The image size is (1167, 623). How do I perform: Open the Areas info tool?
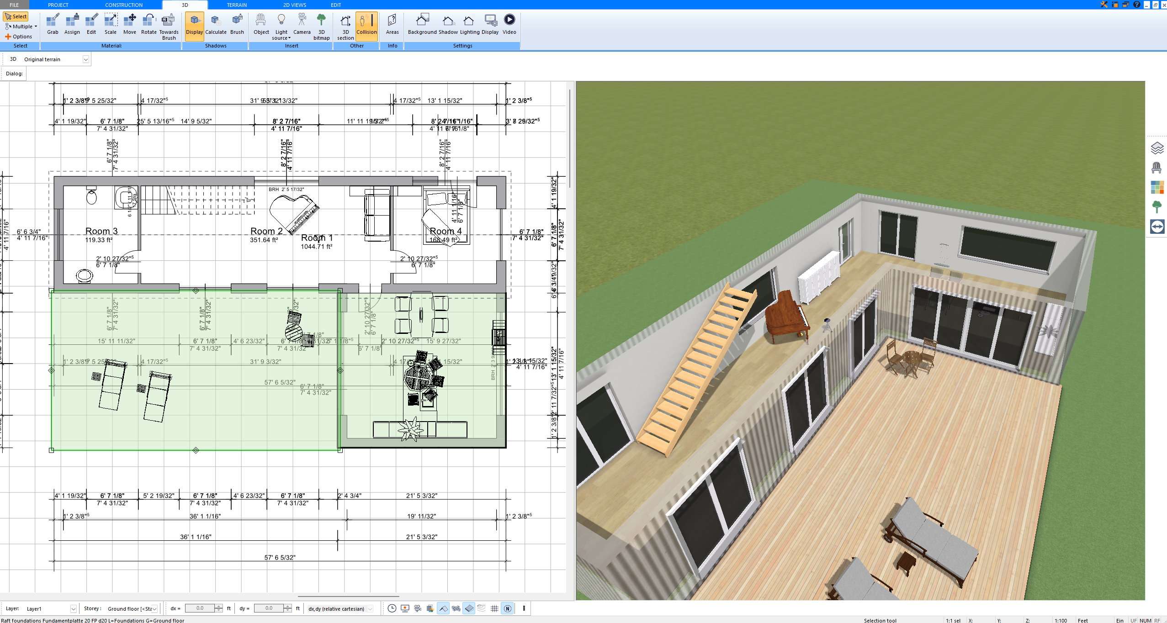click(392, 25)
